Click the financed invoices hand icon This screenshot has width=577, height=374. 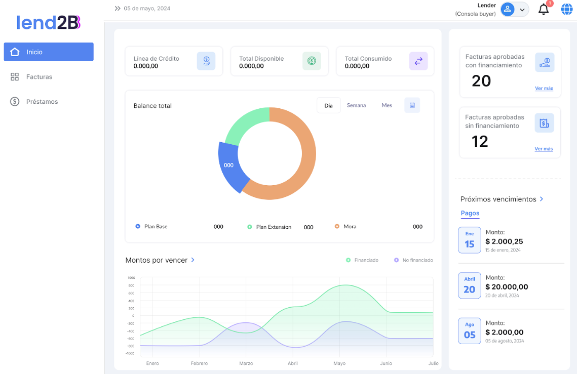(x=545, y=63)
